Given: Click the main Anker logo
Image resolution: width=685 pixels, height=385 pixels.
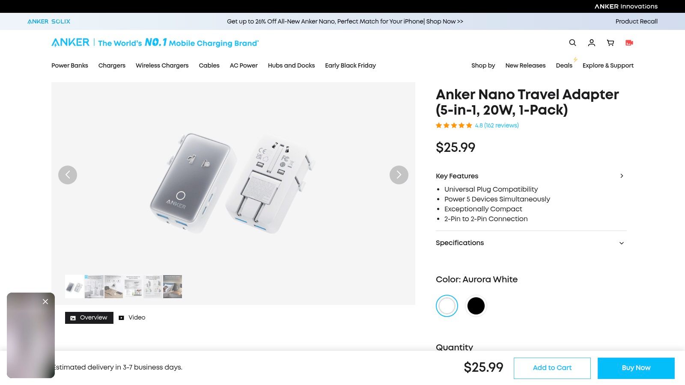Looking at the screenshot, I should [x=70, y=42].
